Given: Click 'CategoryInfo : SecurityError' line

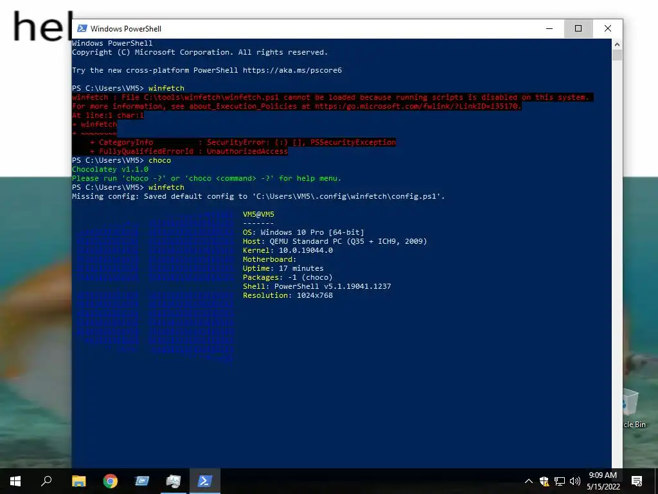Looking at the screenshot, I should [243, 142].
